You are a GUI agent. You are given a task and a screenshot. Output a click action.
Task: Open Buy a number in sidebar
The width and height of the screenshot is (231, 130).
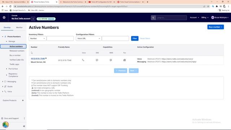coord(15,55)
